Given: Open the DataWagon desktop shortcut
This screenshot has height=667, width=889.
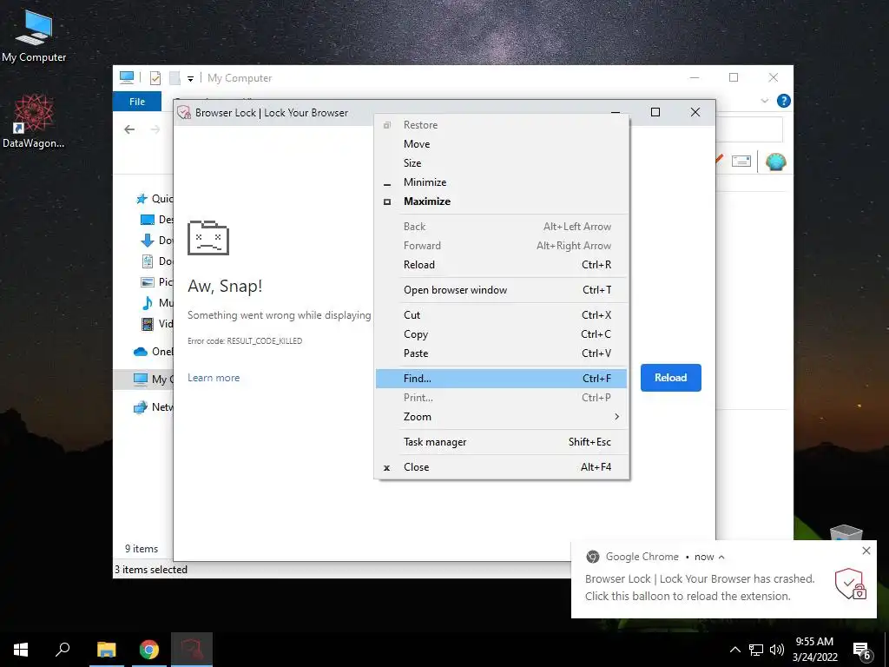Looking at the screenshot, I should [x=34, y=122].
